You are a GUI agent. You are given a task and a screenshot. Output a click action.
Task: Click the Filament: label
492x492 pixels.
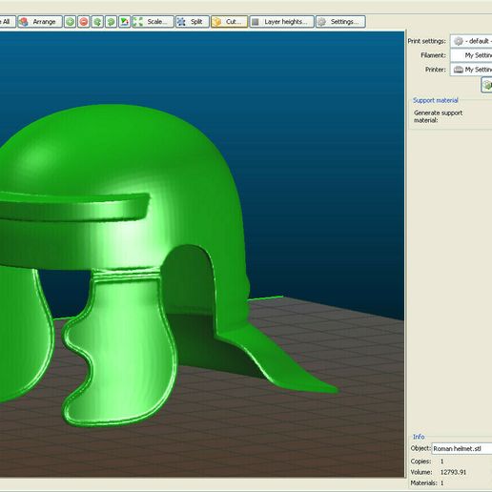[x=433, y=55]
